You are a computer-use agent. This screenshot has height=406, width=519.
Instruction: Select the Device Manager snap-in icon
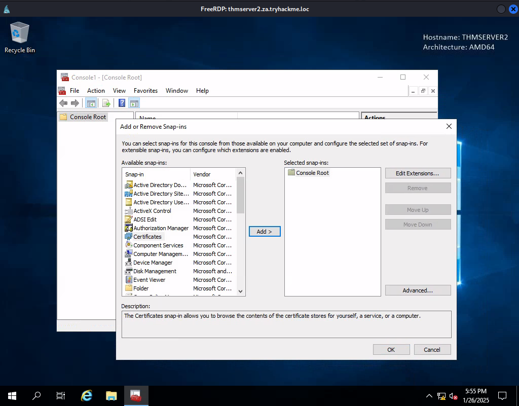tap(128, 263)
